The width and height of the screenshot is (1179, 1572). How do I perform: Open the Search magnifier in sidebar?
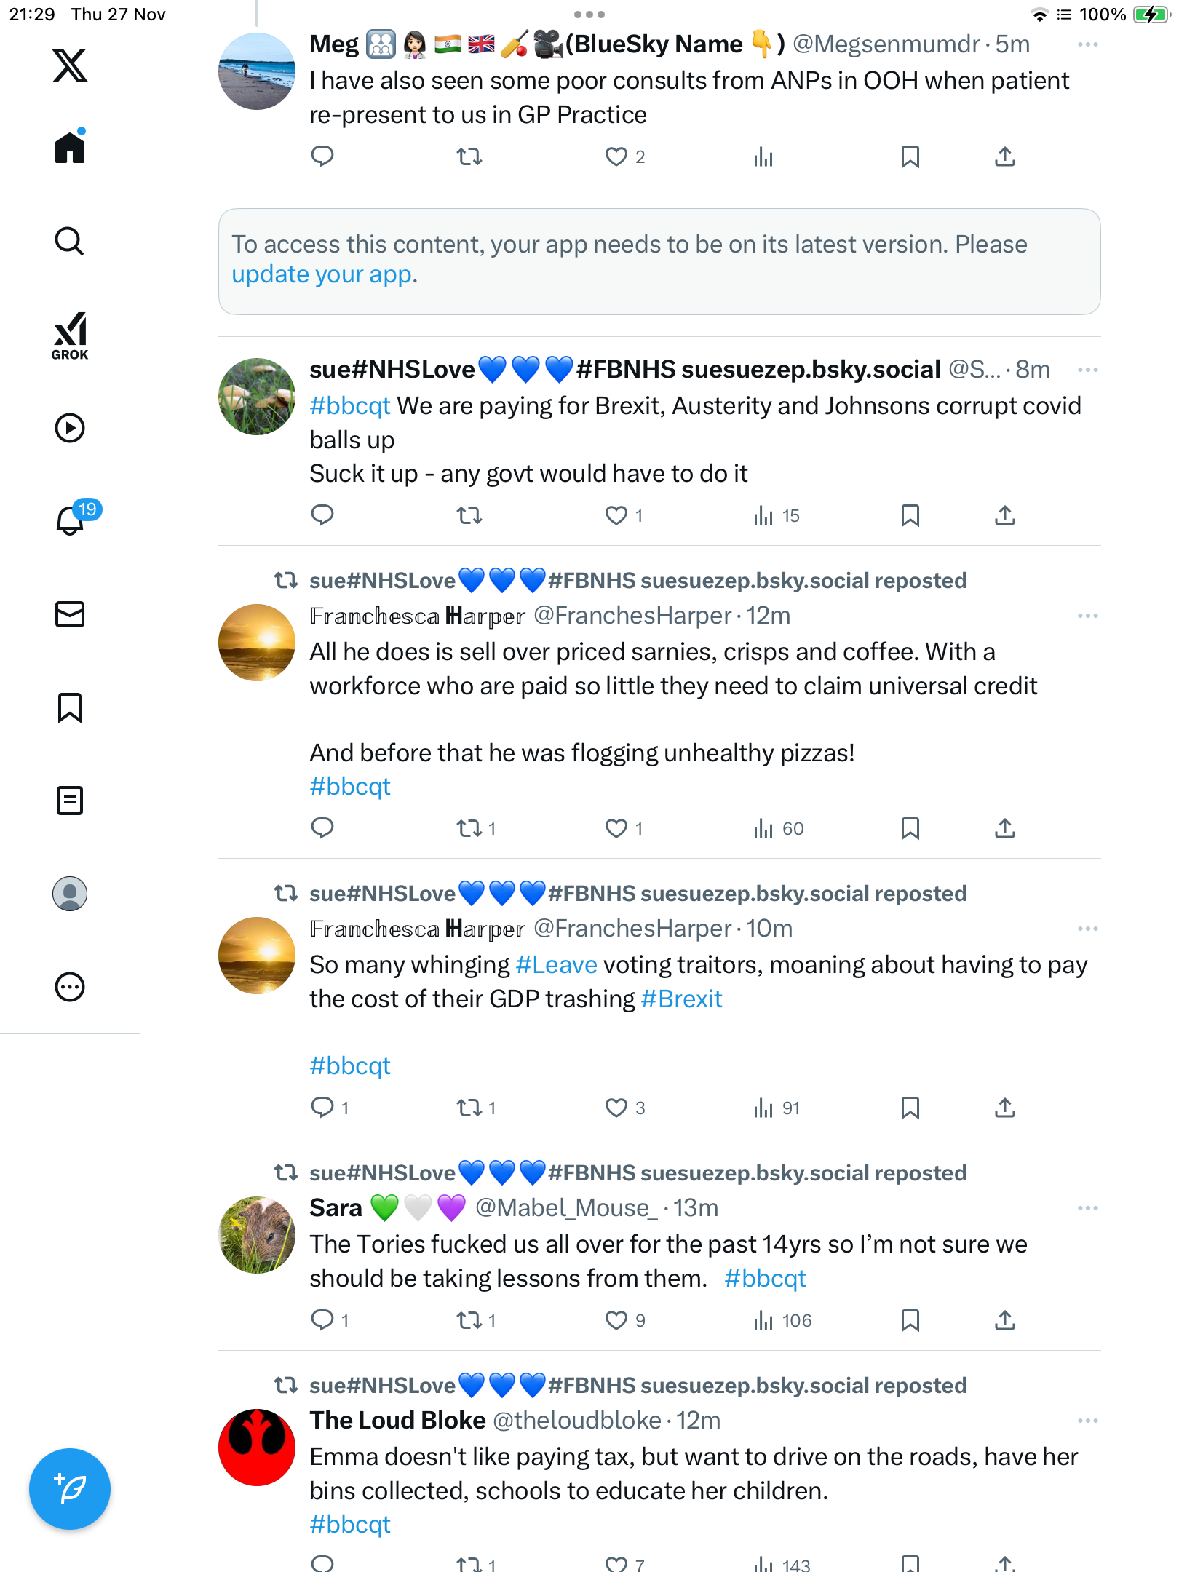click(x=70, y=241)
